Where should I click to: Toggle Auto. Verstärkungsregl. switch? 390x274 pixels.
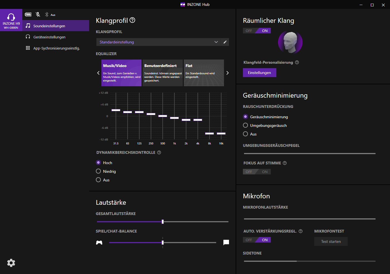click(x=257, y=240)
